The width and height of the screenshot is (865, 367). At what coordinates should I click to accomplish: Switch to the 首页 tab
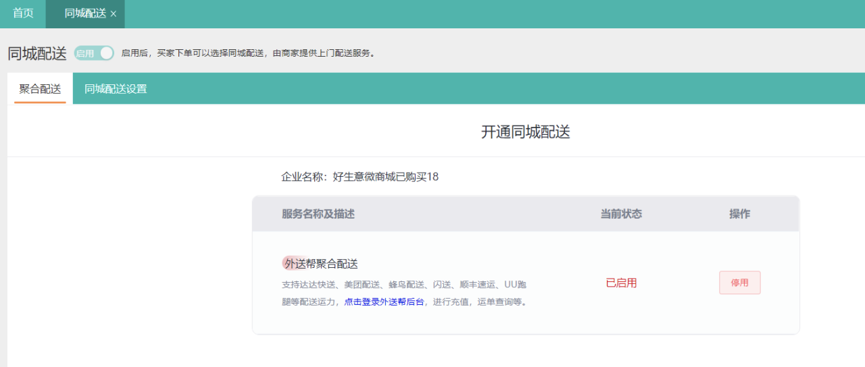point(23,13)
